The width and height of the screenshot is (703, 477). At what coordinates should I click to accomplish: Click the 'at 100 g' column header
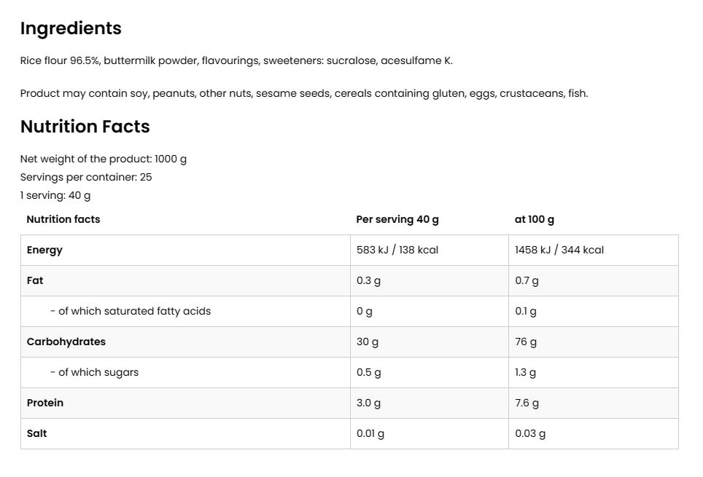[x=534, y=219]
